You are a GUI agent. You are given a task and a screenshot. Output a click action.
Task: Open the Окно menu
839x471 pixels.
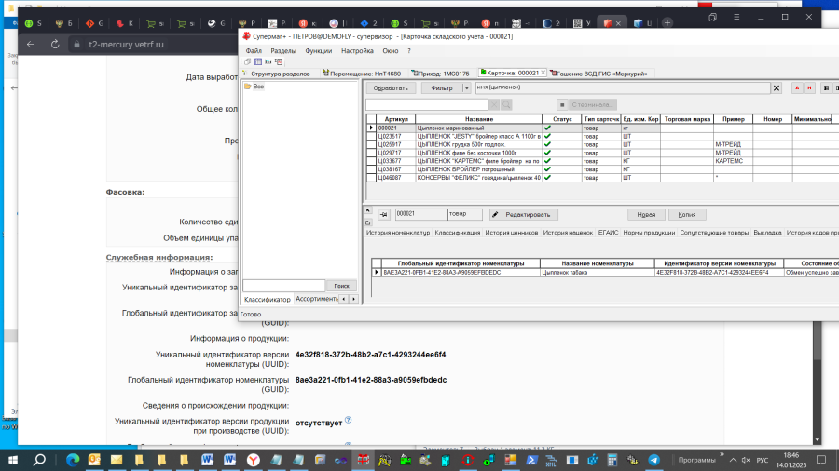tap(390, 51)
